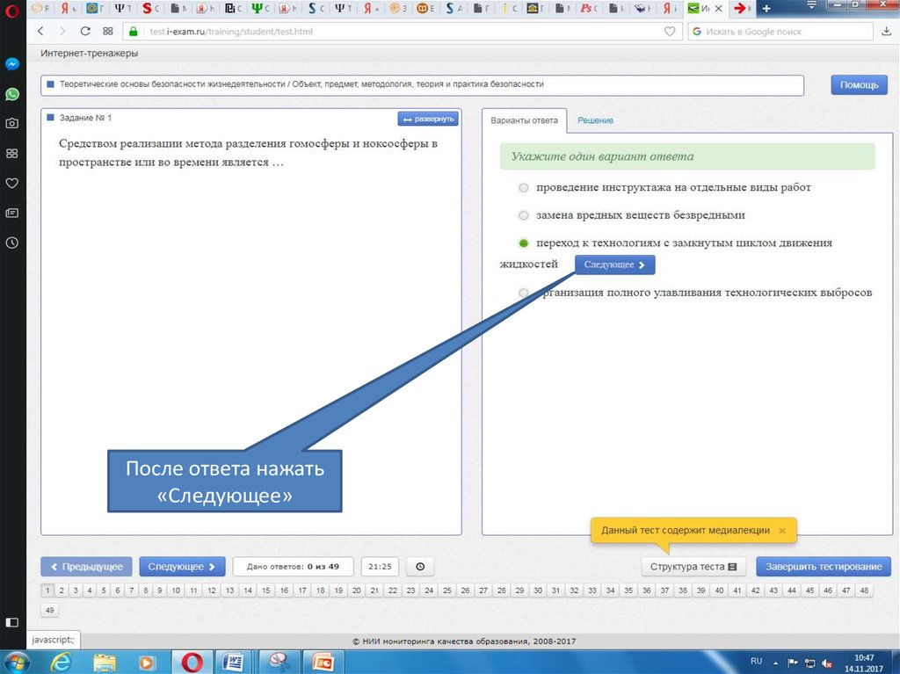Click the 'Завершить тестирование' button
This screenshot has height=674, width=900.
[824, 567]
